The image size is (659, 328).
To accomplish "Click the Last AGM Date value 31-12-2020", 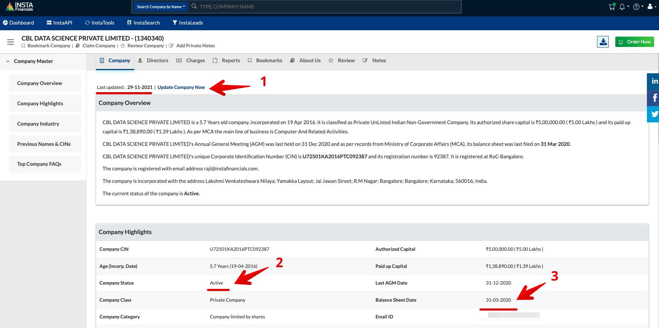I will [x=498, y=283].
